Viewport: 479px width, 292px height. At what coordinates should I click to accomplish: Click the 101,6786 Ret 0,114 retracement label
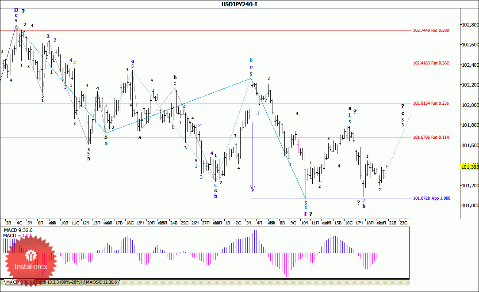point(431,137)
